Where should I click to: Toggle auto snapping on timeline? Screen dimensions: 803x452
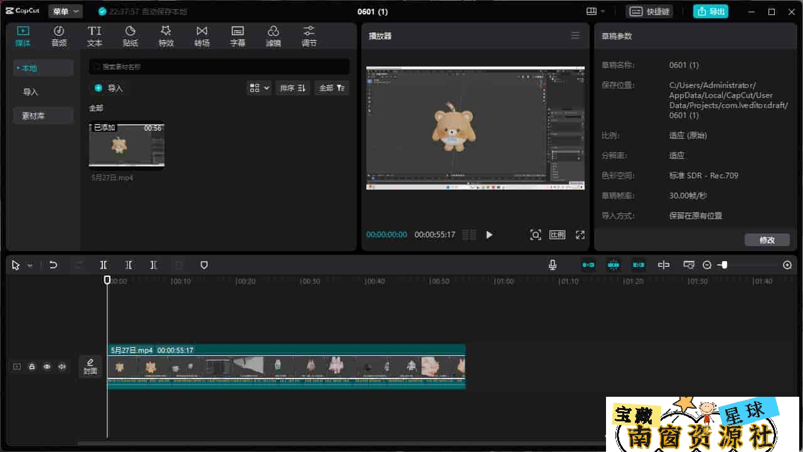pos(614,265)
